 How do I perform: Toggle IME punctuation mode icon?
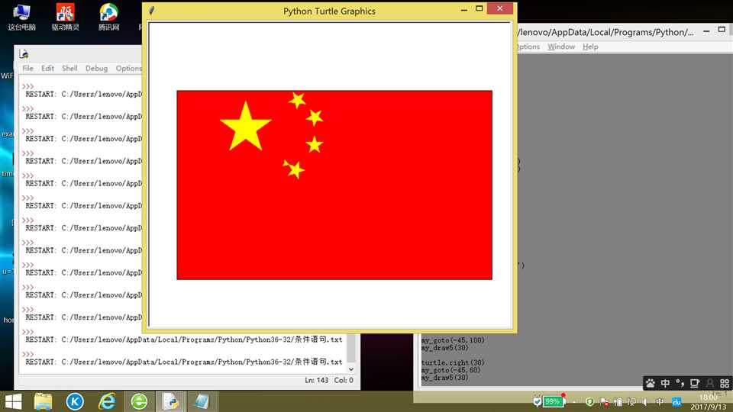point(680,384)
